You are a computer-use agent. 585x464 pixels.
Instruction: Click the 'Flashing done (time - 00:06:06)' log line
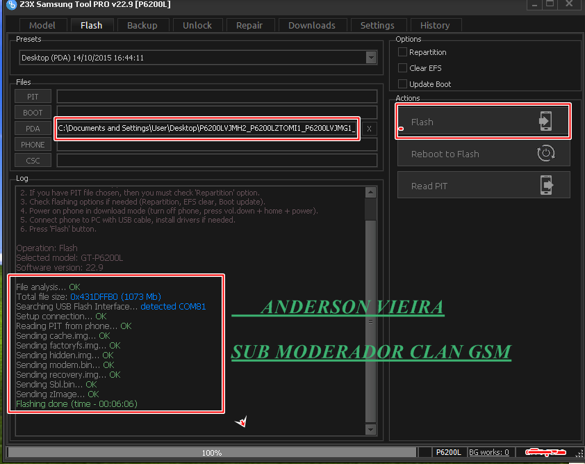tap(77, 404)
